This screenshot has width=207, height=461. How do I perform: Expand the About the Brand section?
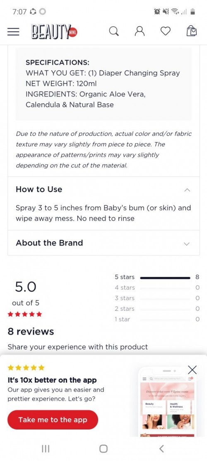coord(186,244)
